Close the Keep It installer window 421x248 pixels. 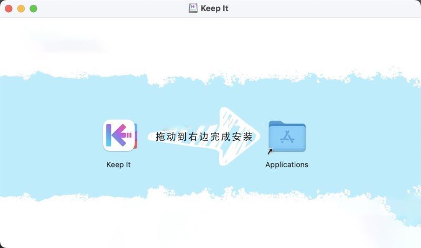tap(8, 8)
